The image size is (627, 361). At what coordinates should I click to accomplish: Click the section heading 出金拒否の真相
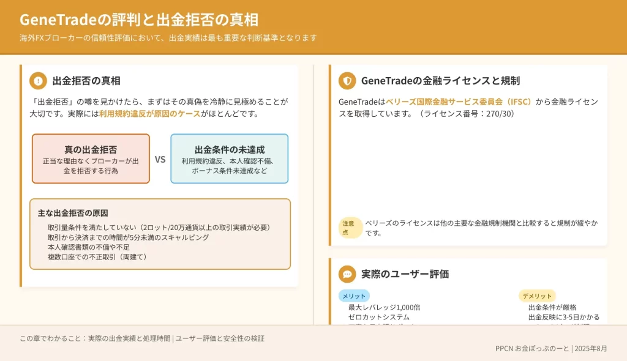coord(86,81)
